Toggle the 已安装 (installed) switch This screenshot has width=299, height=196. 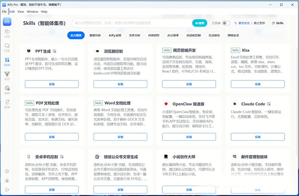(226, 23)
